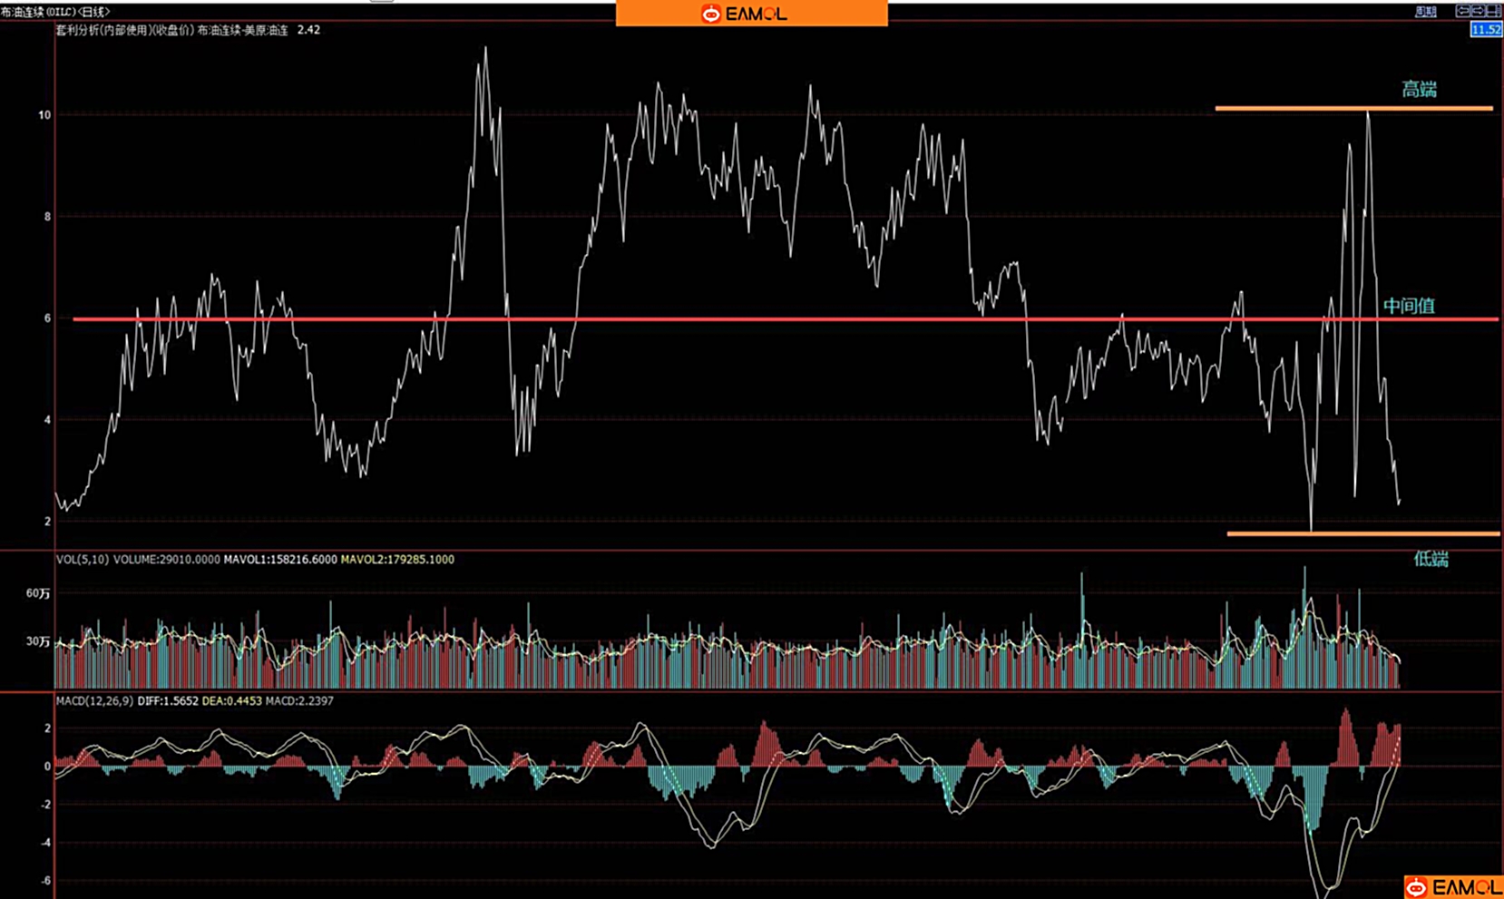Click the 高端 text annotation
The width and height of the screenshot is (1504, 899).
point(1419,90)
